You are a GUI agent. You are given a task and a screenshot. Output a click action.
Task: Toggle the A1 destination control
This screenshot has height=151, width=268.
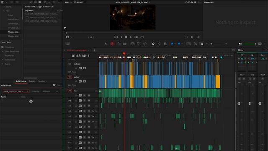pos(70,91)
